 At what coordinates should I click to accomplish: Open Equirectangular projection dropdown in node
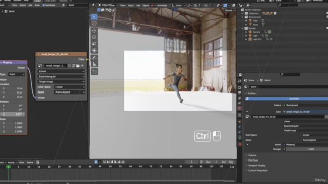pos(61,77)
